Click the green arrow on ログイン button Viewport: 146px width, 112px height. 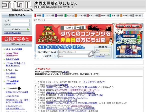[x=28, y=29]
